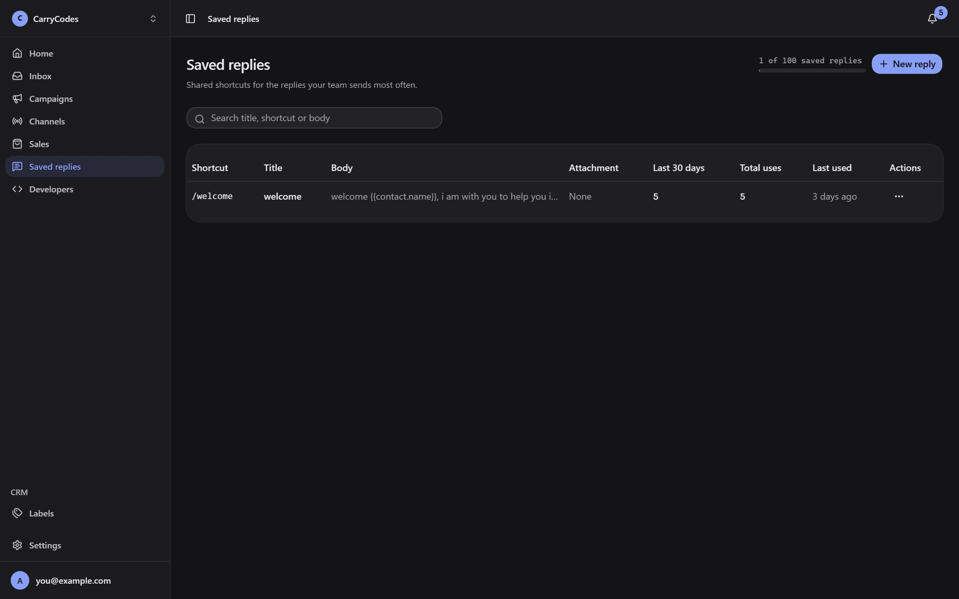Expand the CarryCodes workspace switcher
Viewport: 959px width, 599px height.
(153, 19)
